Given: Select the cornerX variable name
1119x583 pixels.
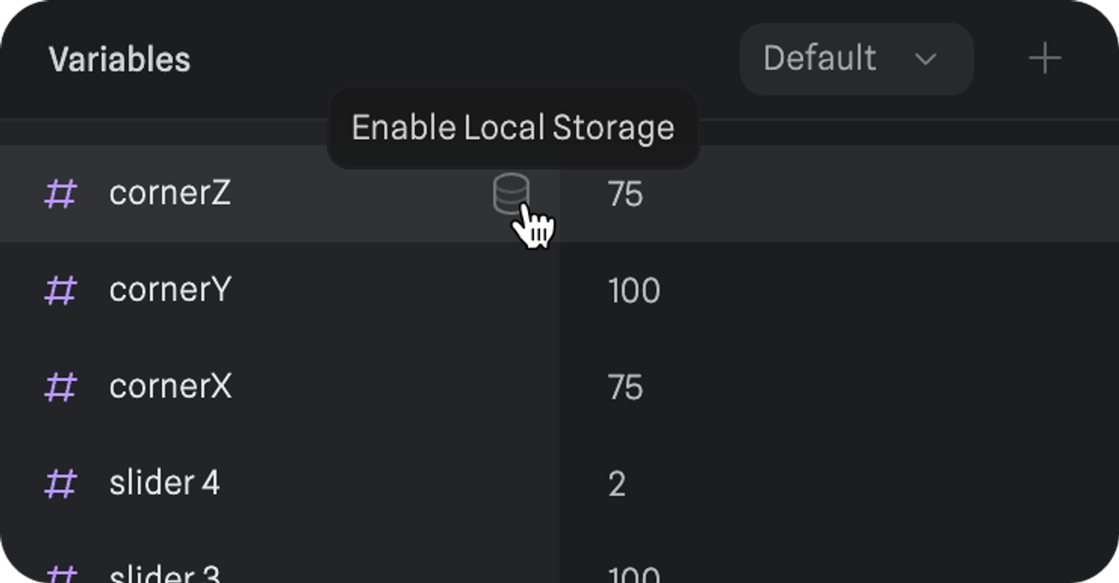Looking at the screenshot, I should pyautogui.click(x=170, y=386).
